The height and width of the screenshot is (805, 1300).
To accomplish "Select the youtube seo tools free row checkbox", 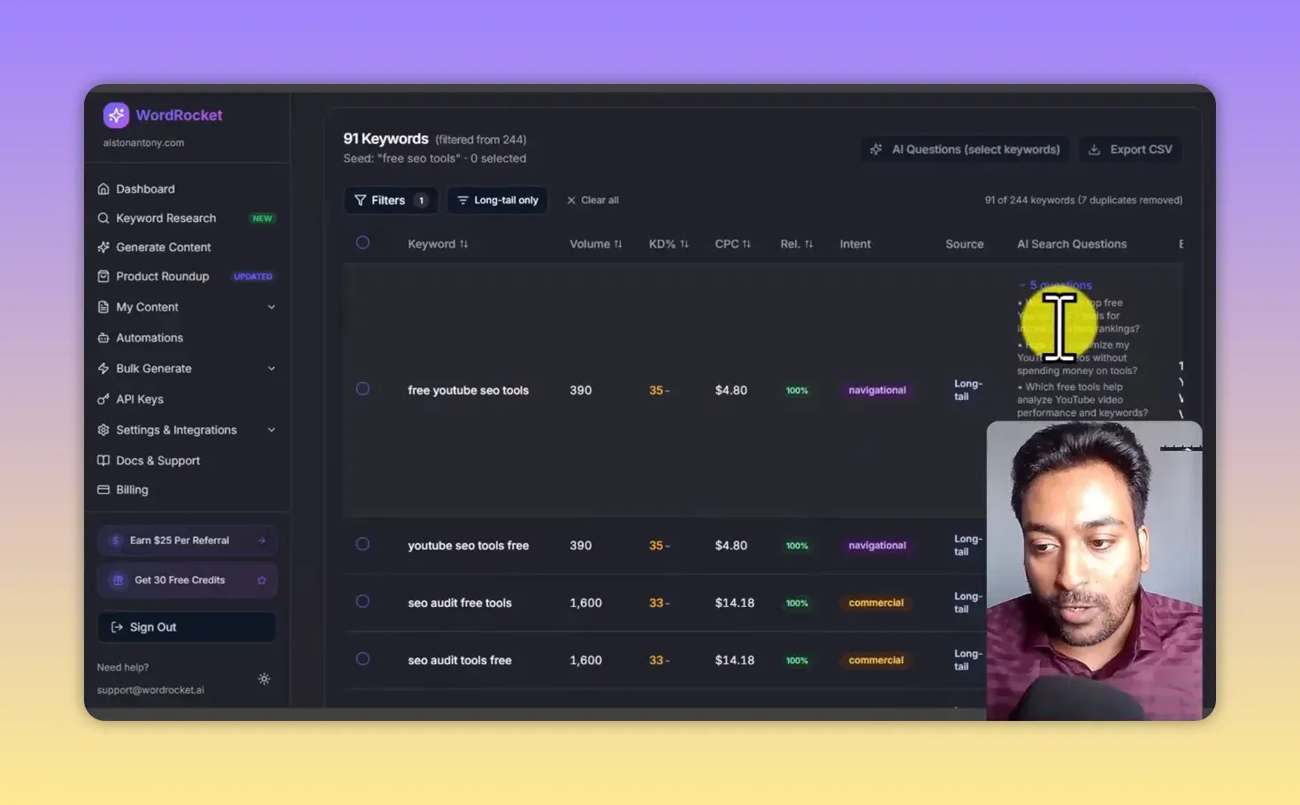I will [363, 544].
